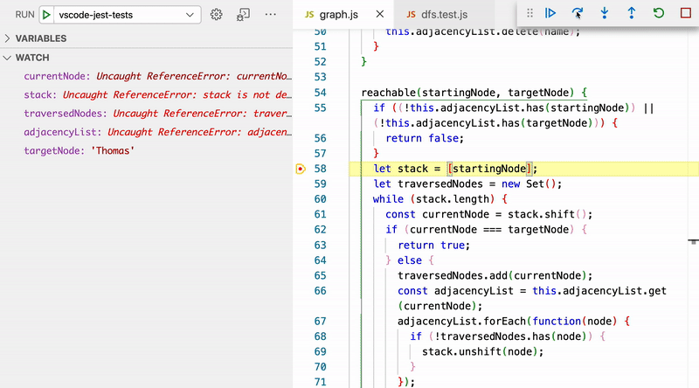Click line number 60 in the gutter

click(x=320, y=199)
